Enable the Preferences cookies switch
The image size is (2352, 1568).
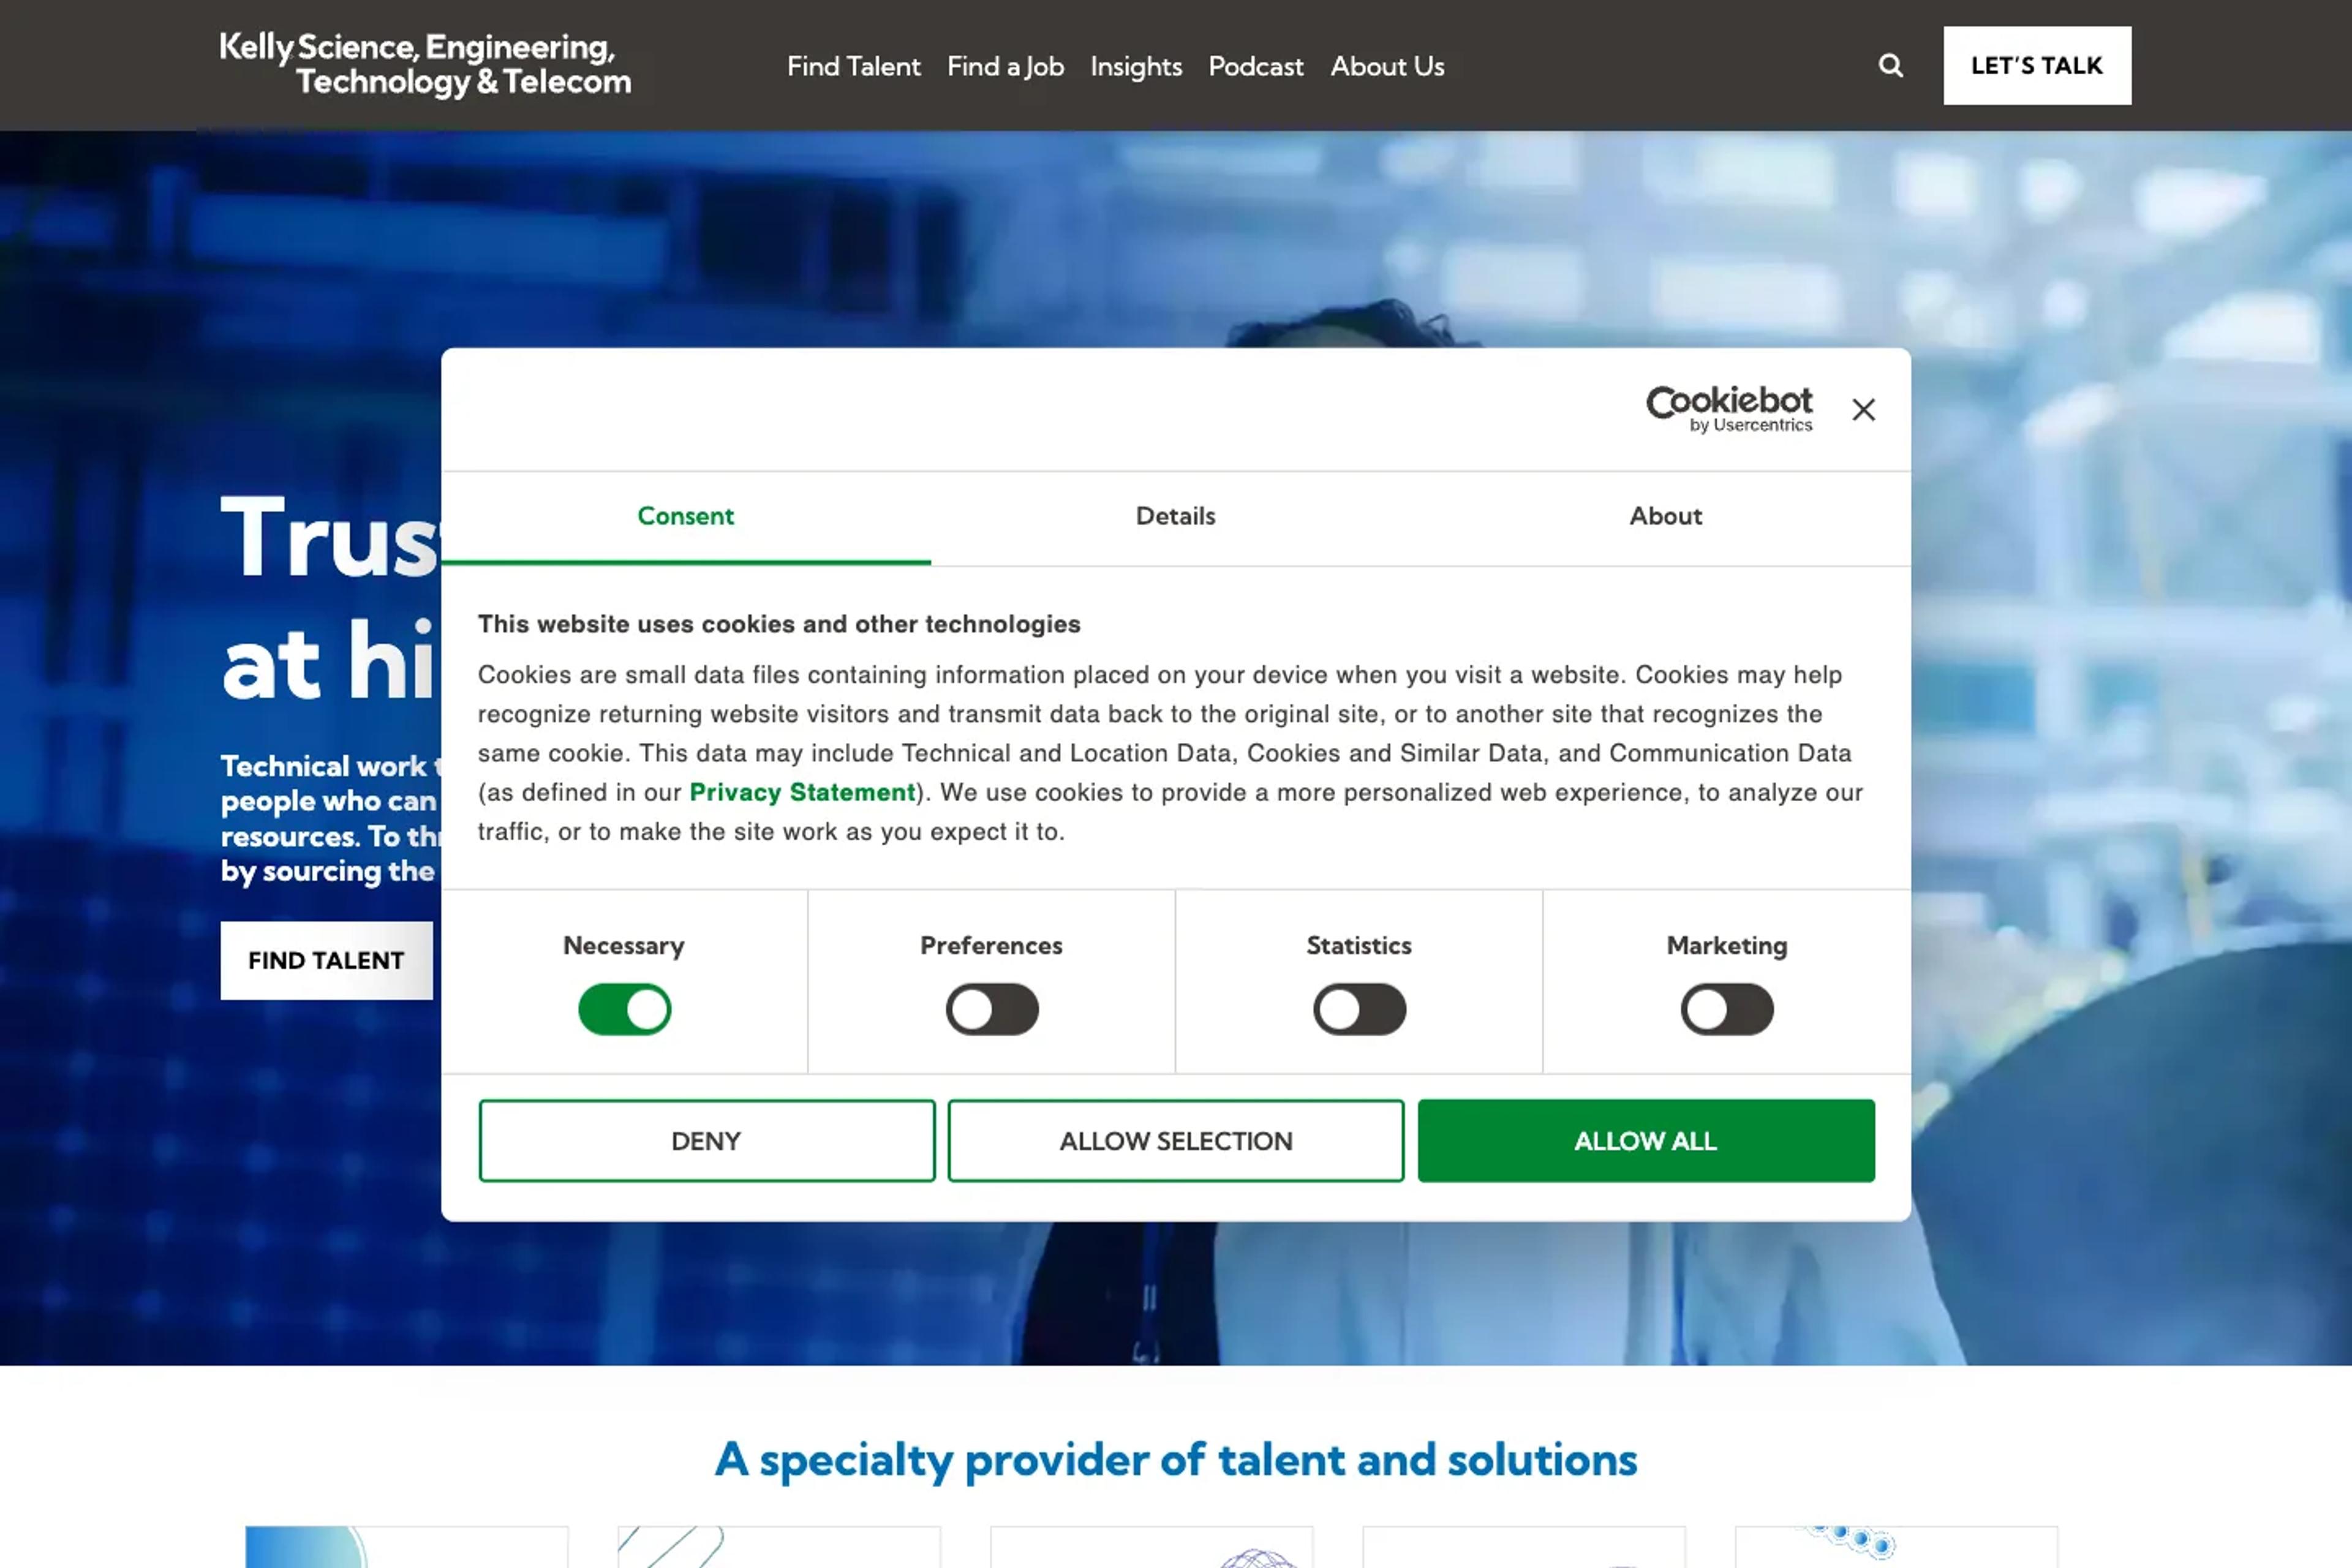point(992,1009)
